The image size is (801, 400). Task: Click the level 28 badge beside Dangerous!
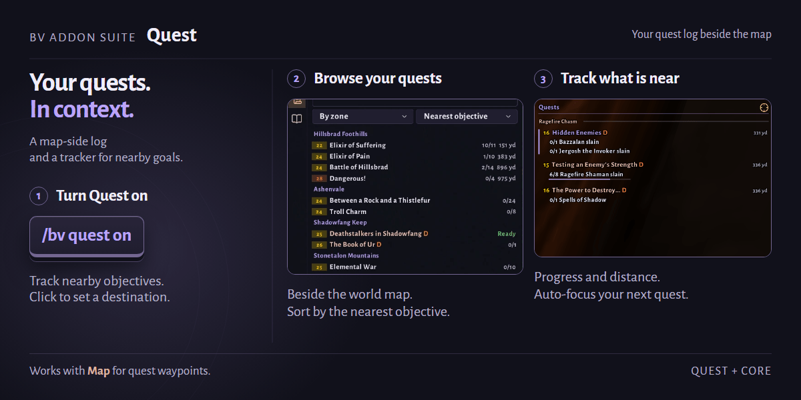click(319, 179)
